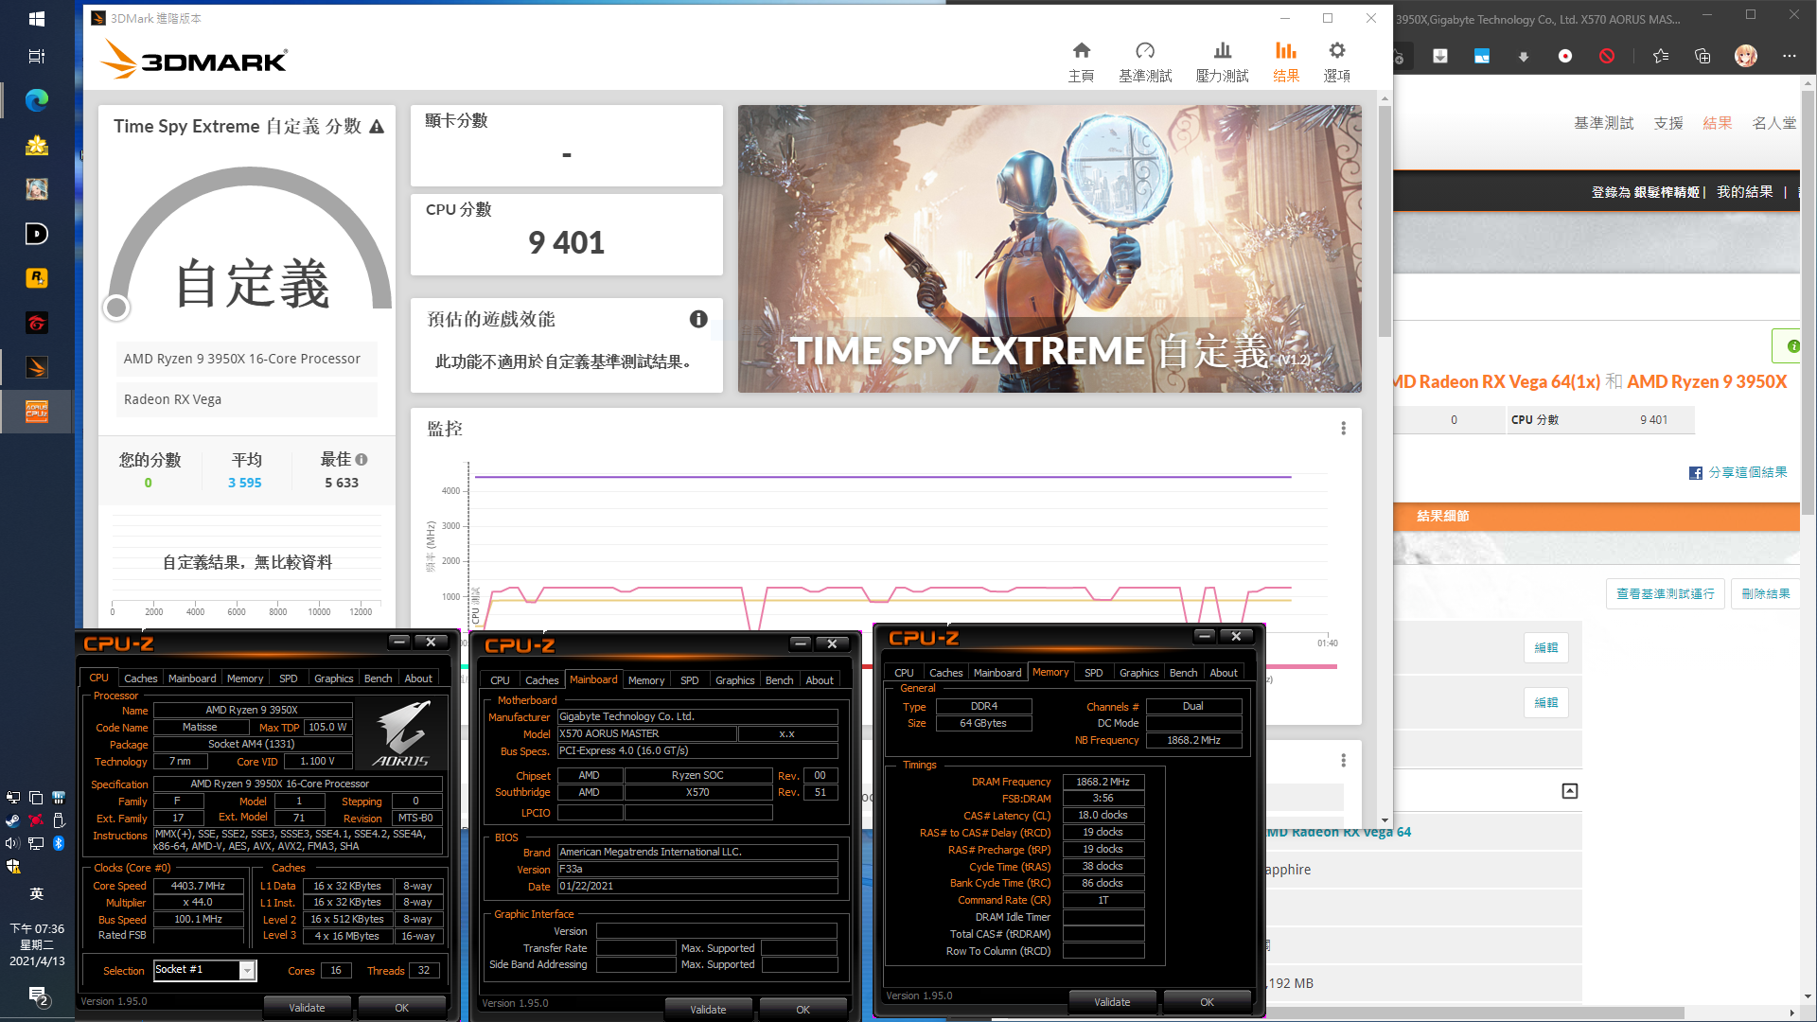This screenshot has width=1817, height=1022.
Task: Open the 3DMark 主頁 home icon
Action: (x=1081, y=62)
